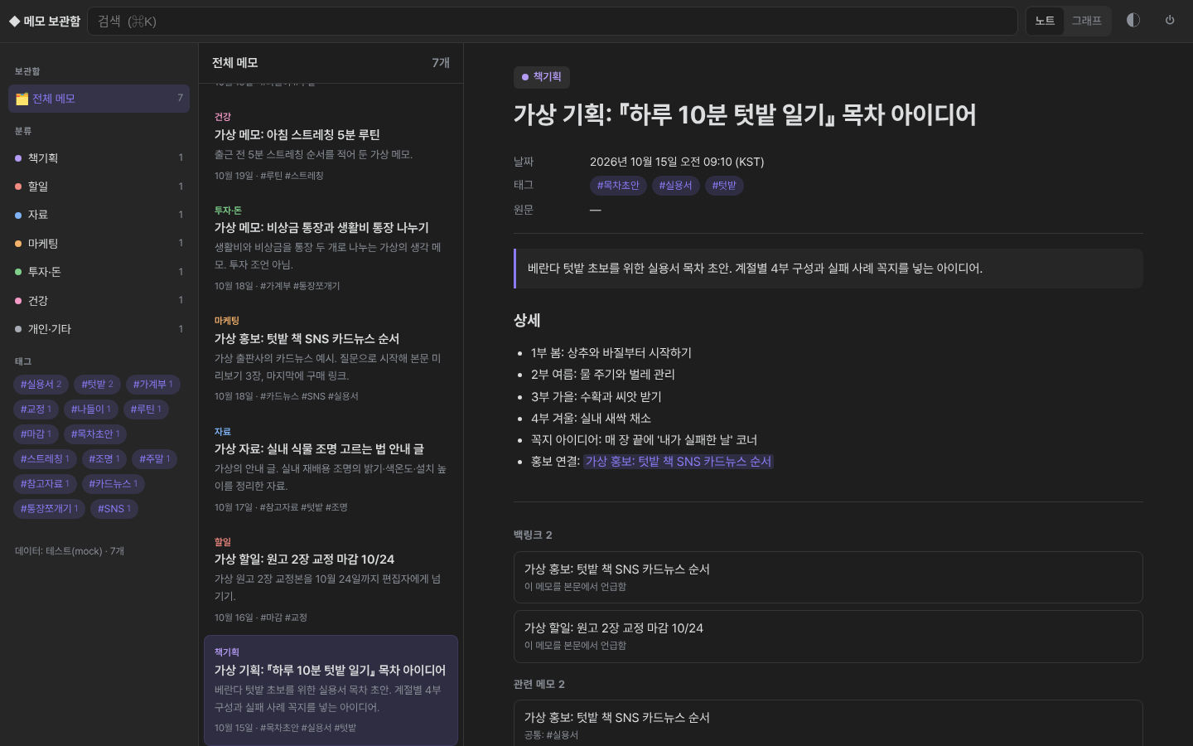This screenshot has height=746, width=1193.
Task: Select the 개인·기타 category in sidebar
Action: [x=99, y=329]
